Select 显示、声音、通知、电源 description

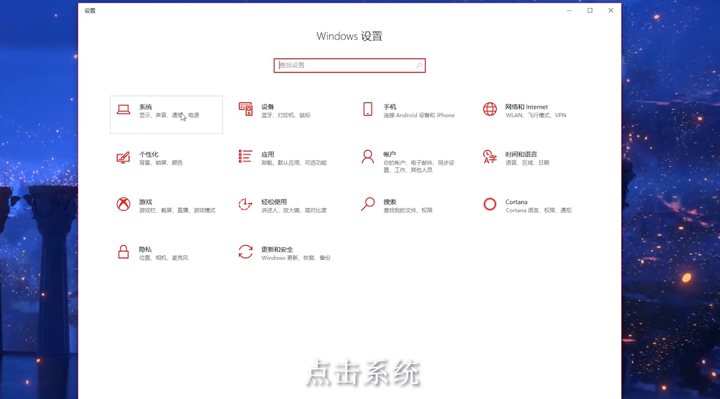click(169, 115)
